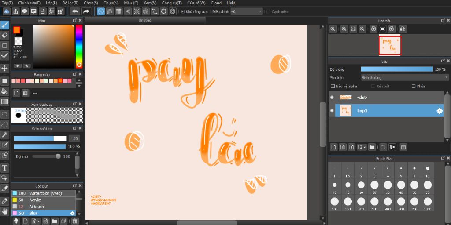Enable radial snap
Screen dimensions: 451x225
137,11
